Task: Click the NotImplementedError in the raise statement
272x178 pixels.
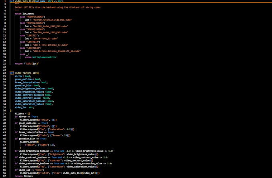Action: point(44,57)
